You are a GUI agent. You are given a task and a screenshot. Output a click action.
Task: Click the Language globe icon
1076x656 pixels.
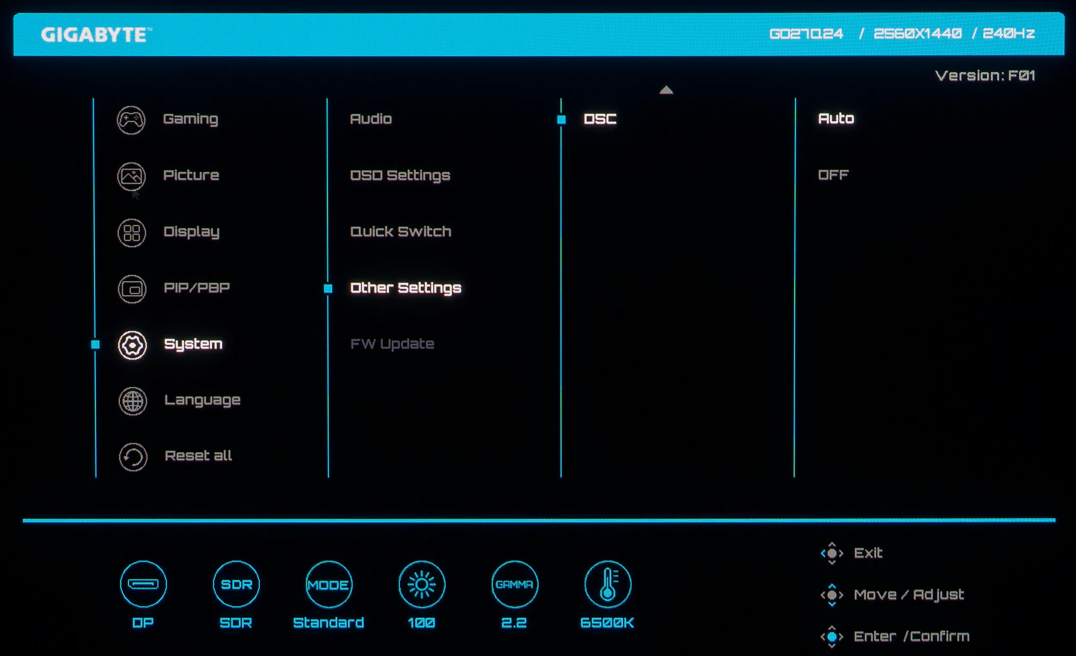coord(133,401)
